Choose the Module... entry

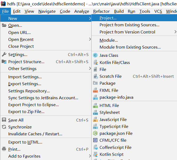point(134,40)
